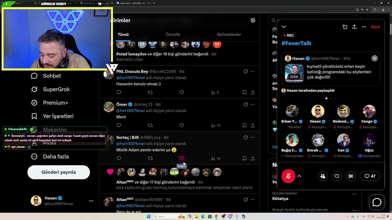Open more options on Ömer's post
The image size is (392, 220).
pyautogui.click(x=253, y=104)
